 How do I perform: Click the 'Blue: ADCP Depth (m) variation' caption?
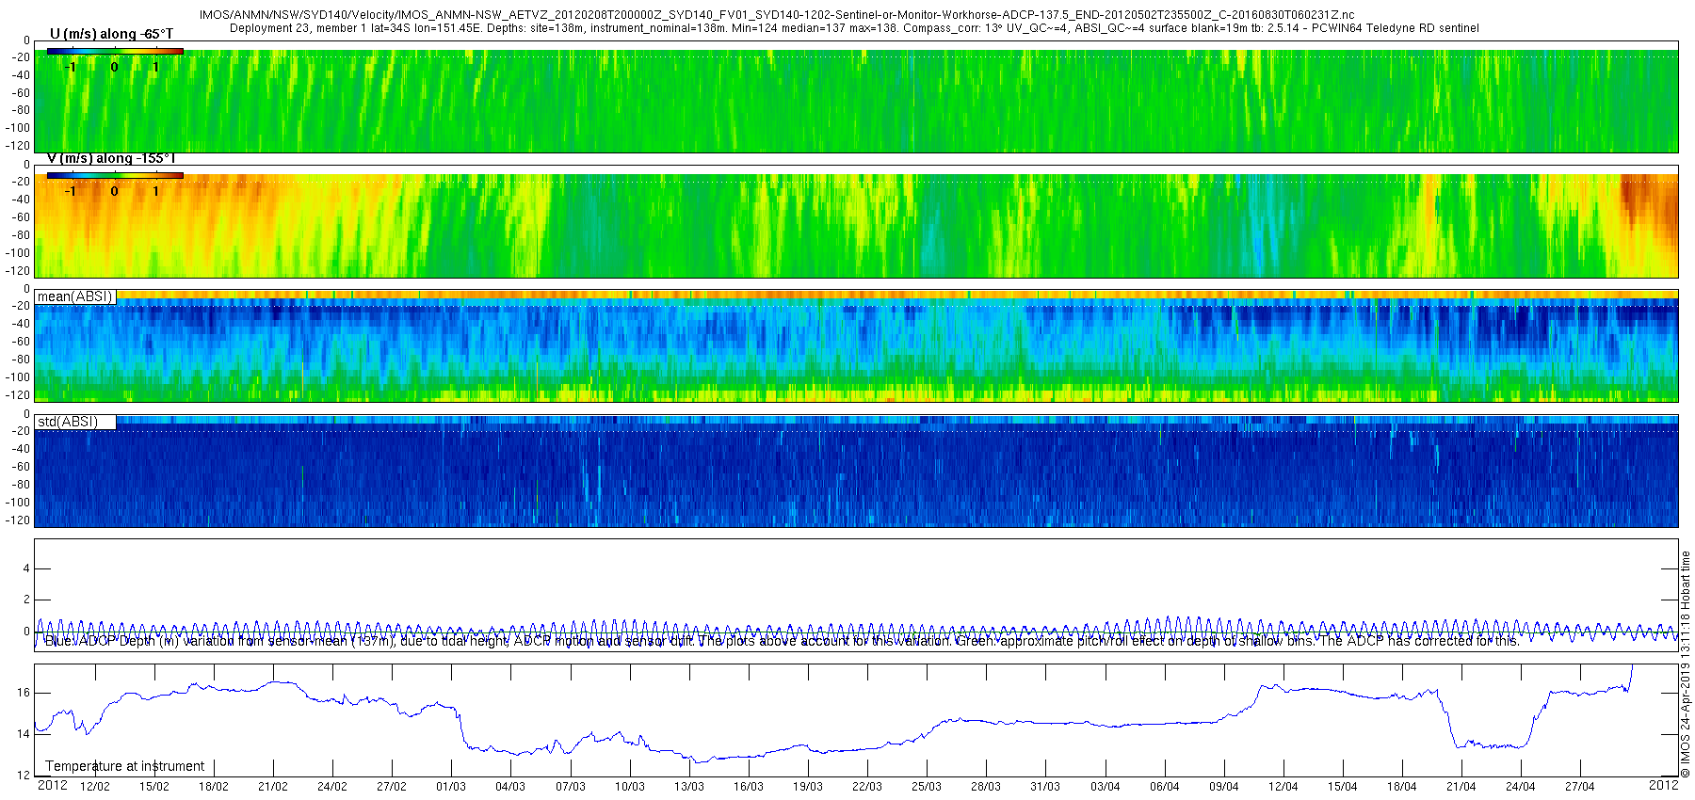click(782, 641)
